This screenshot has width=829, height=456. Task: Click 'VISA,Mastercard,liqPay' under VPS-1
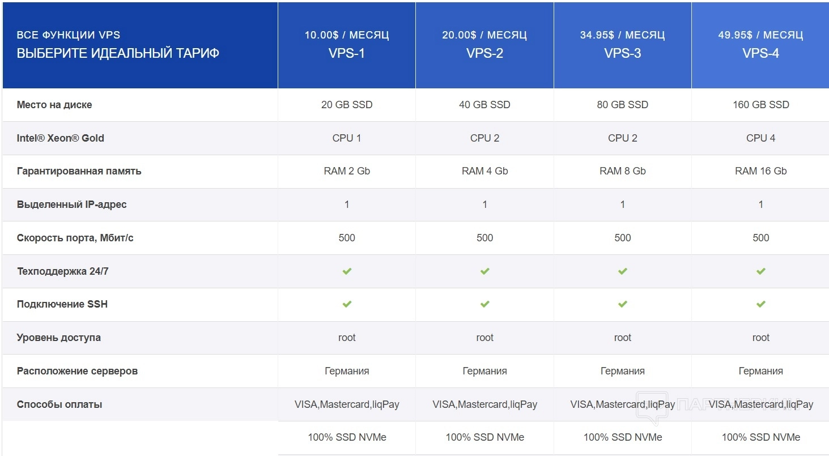(347, 404)
